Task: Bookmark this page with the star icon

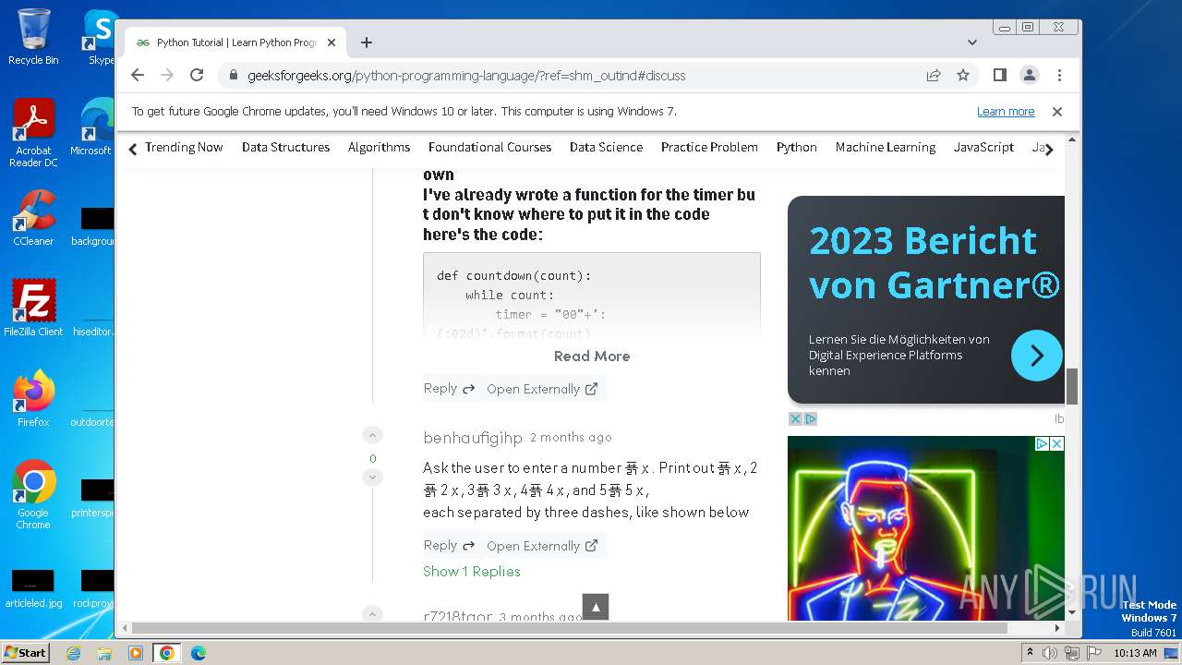Action: click(x=963, y=75)
